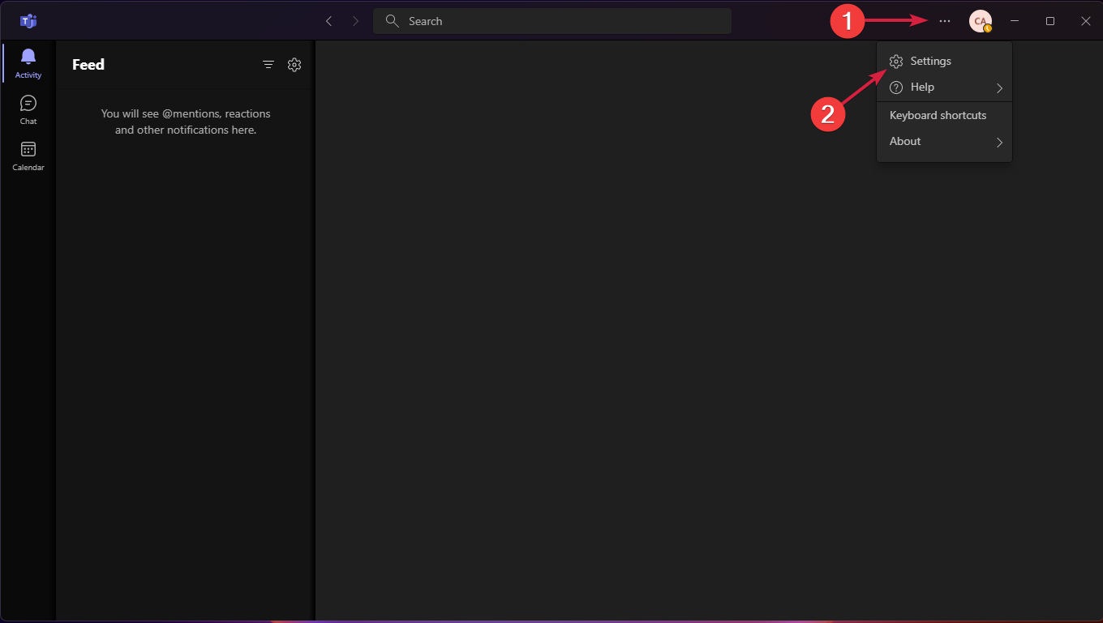Select the Chat icon in sidebar
Viewport: 1103px width, 623px height.
(28, 104)
